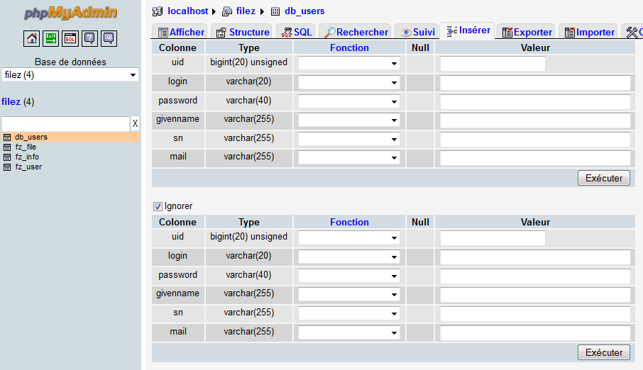Open the SQL documentation icon
The height and width of the screenshot is (370, 643).
point(109,38)
